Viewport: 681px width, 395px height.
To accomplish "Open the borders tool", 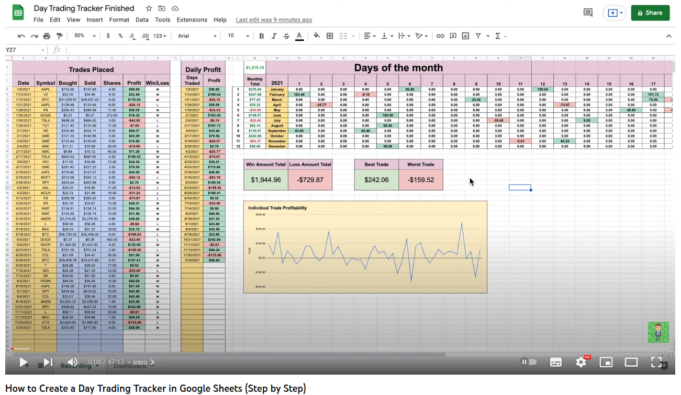I will point(330,36).
